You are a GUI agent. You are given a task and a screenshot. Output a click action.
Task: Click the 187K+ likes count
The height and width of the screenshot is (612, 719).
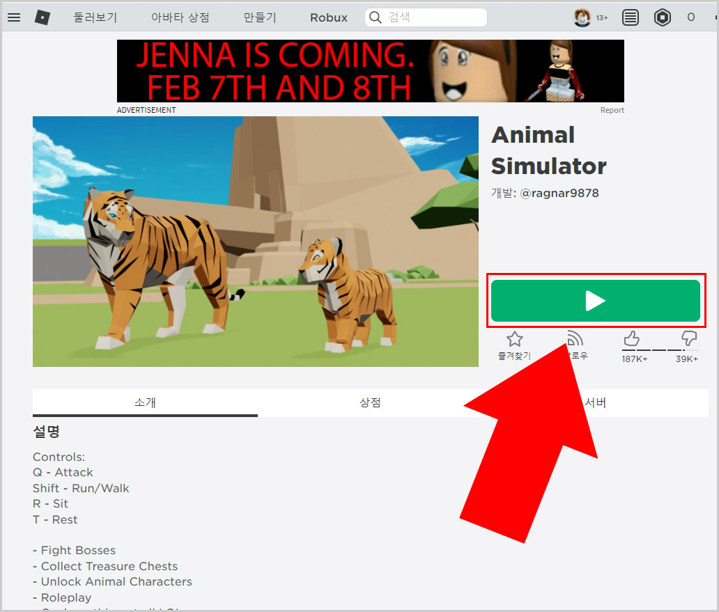[635, 359]
